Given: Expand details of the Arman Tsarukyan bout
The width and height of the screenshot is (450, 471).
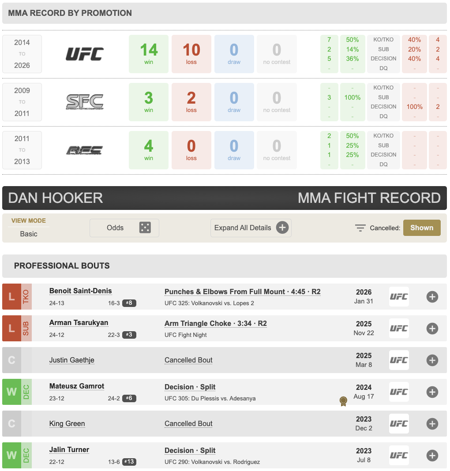Looking at the screenshot, I should (432, 329).
